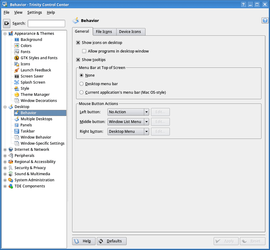The height and width of the screenshot is (250, 270).
Task: Open the Settings menu
Action: coord(35,13)
